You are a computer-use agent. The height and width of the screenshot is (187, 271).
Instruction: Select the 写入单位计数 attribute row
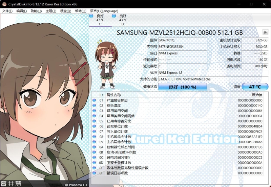coord(178,132)
